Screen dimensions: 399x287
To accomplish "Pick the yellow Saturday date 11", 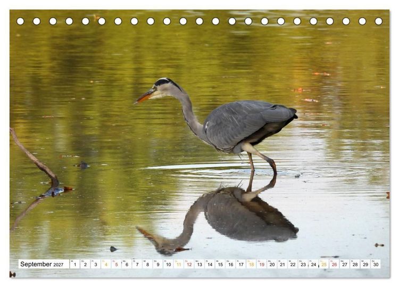I will (179, 264).
